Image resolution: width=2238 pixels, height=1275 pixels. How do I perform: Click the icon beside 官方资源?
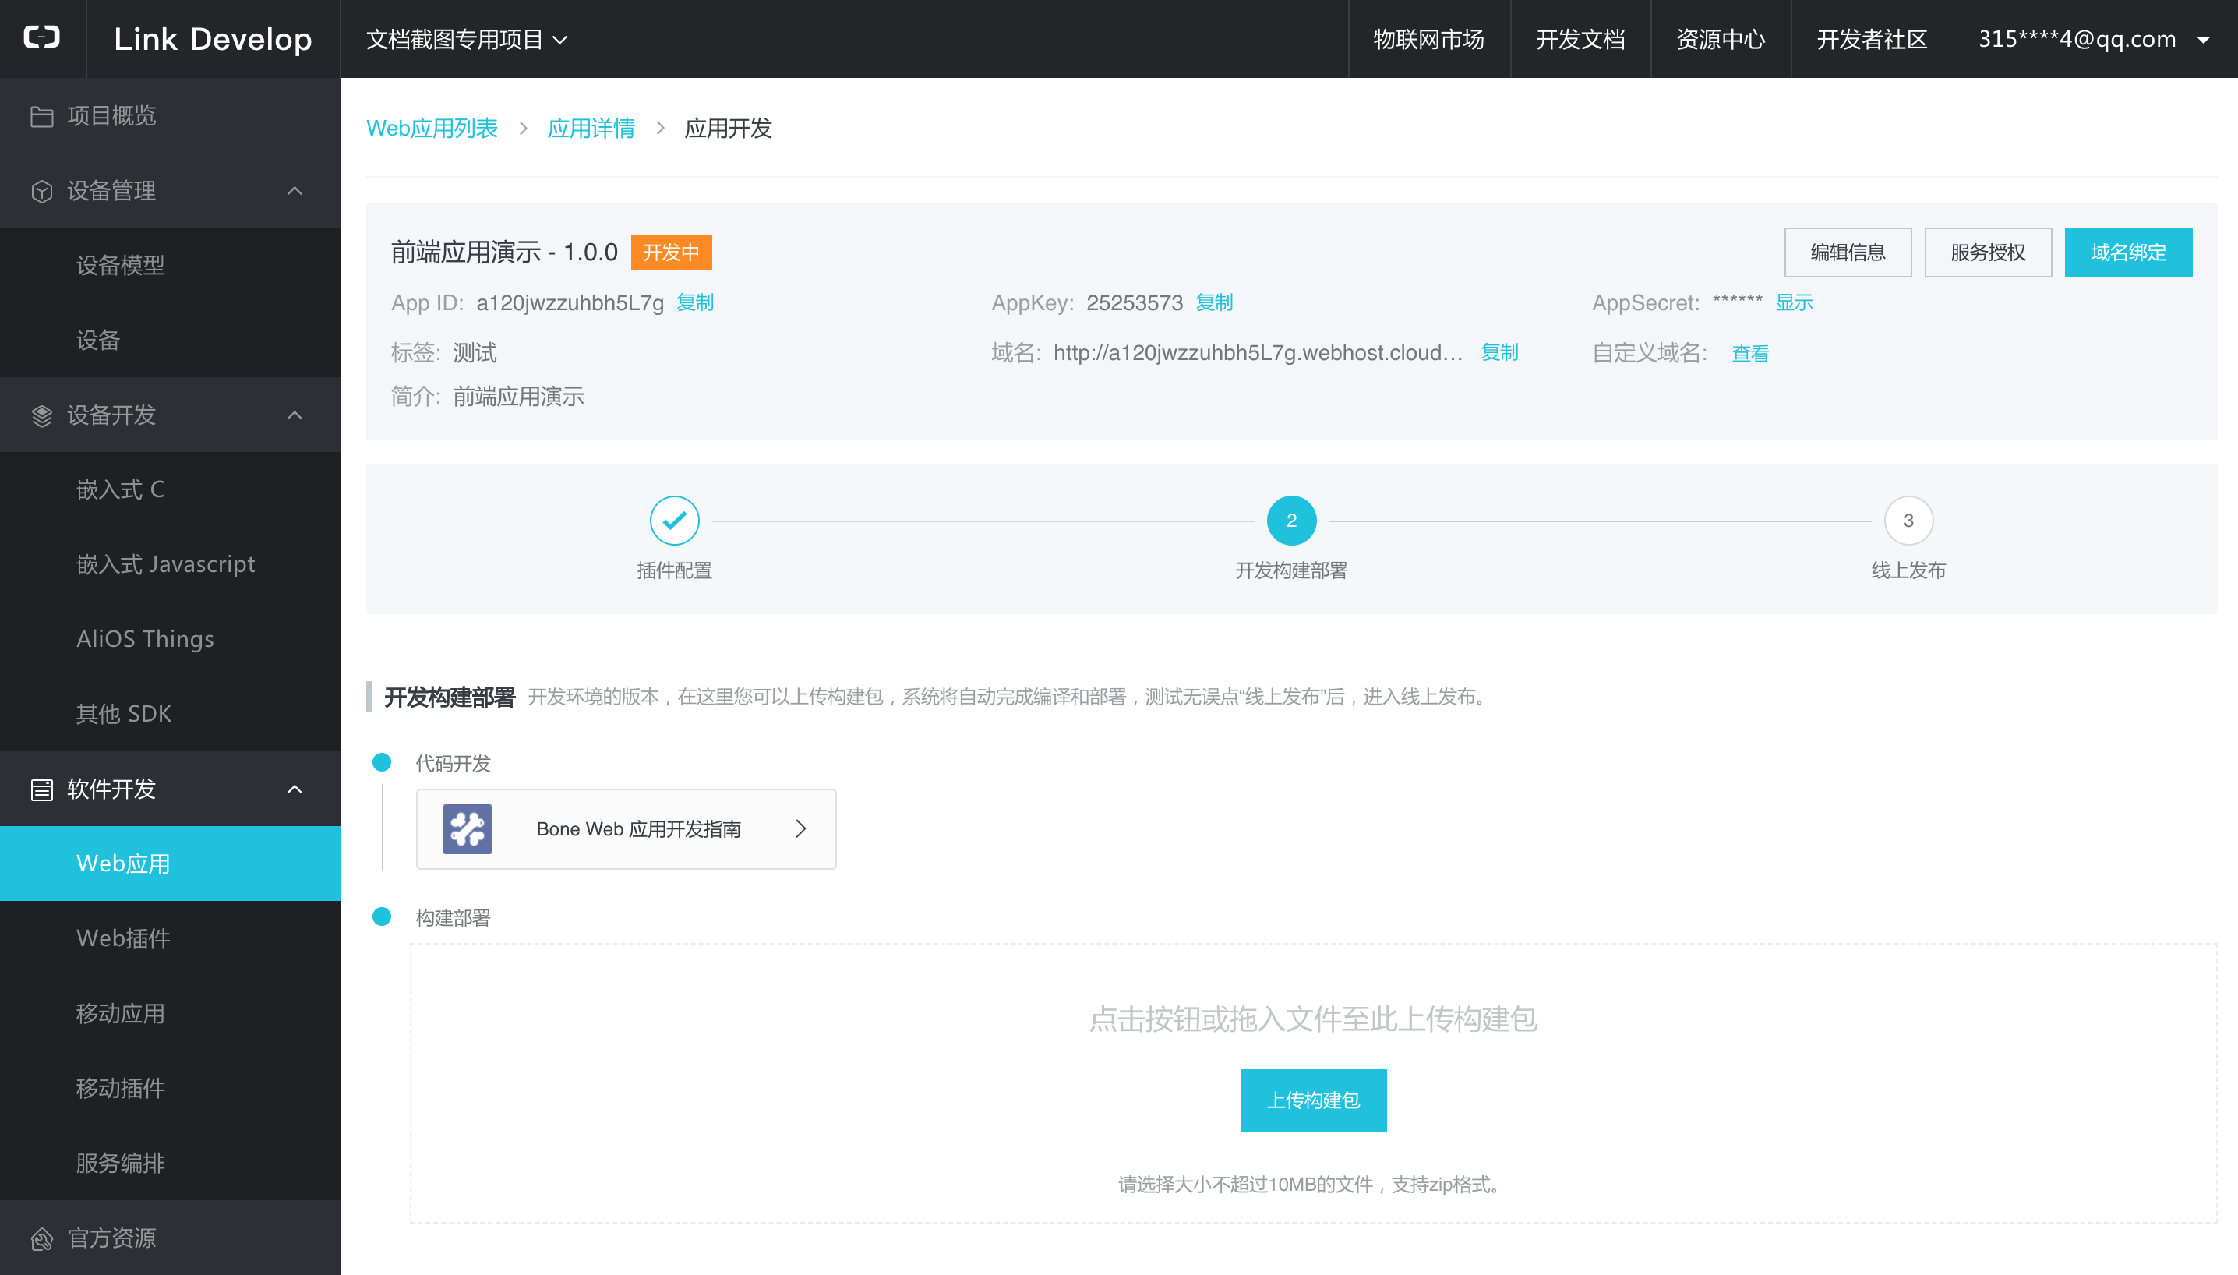tap(41, 1238)
